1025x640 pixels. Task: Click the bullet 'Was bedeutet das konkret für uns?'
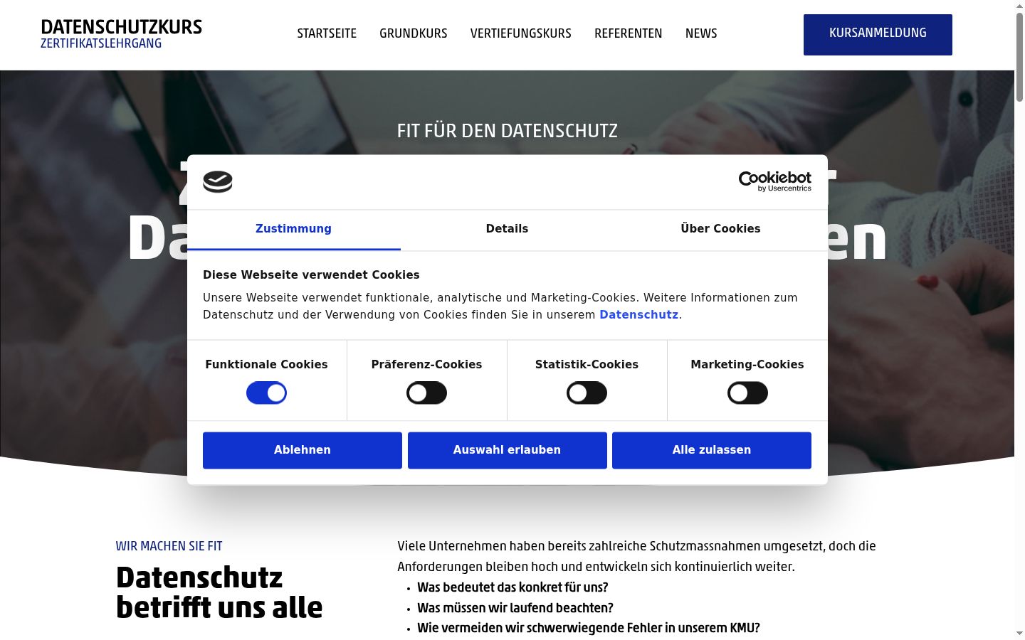(x=512, y=587)
